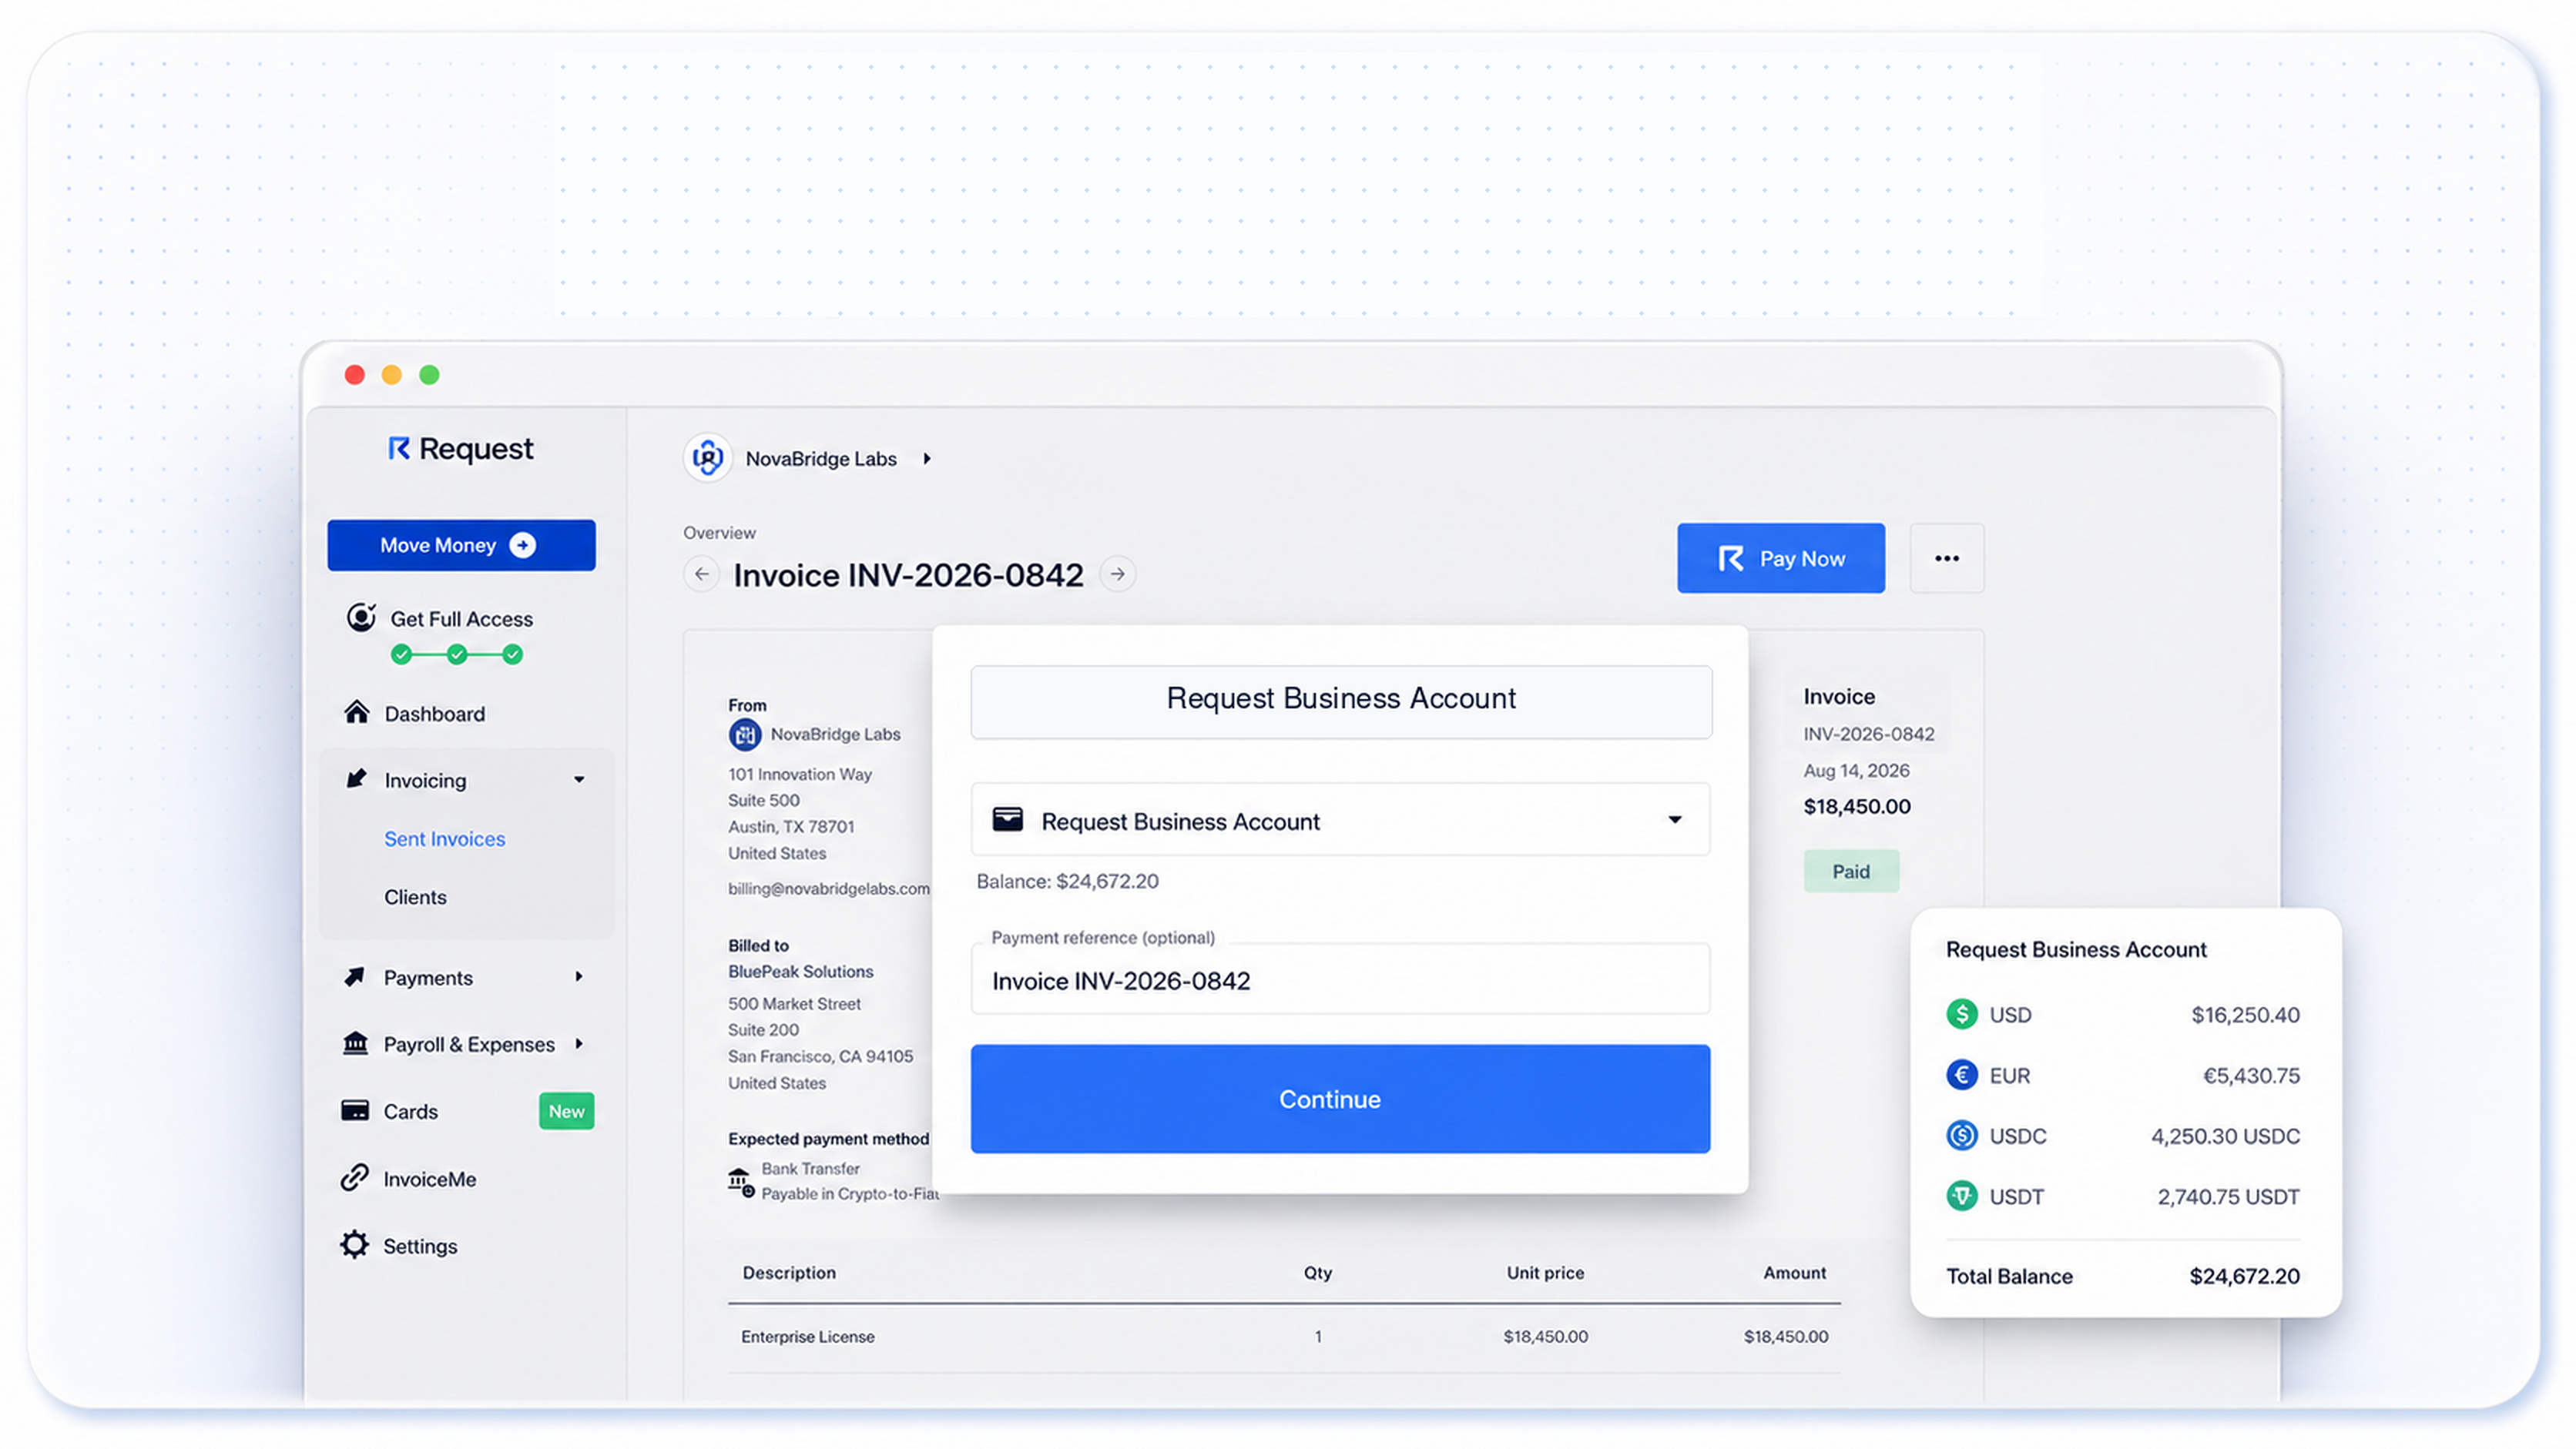Screen dimensions: 2576x1449
Task: Expand the NovaBridge Labs organization switcher arrow
Action: click(927, 459)
